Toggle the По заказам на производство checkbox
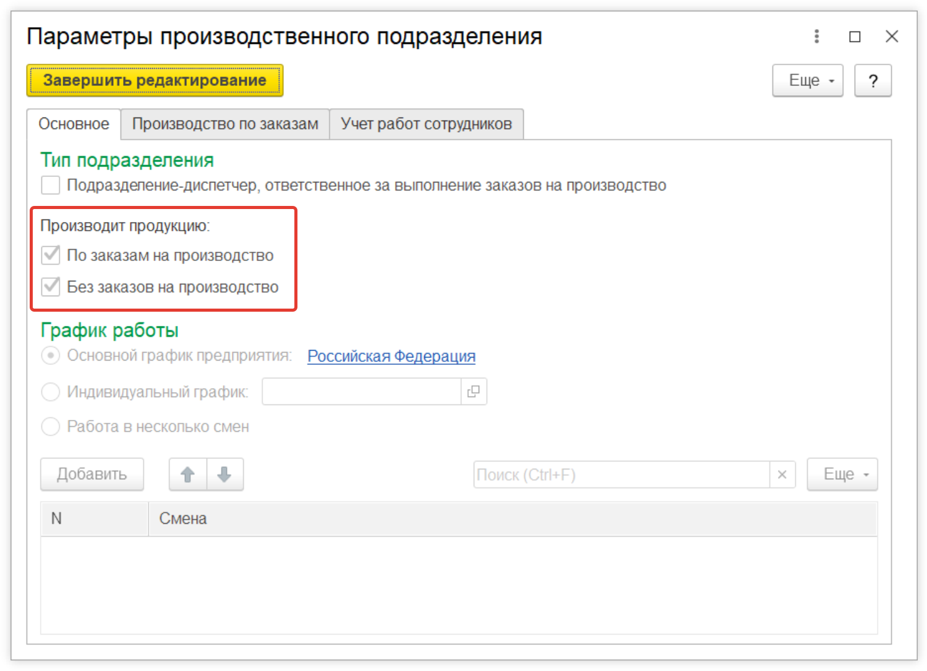The height and width of the screenshot is (671, 927). (51, 255)
